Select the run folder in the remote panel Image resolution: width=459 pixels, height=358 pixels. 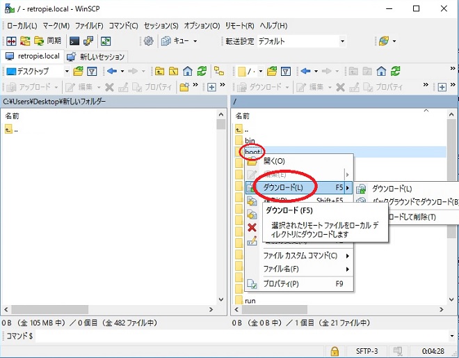250,301
